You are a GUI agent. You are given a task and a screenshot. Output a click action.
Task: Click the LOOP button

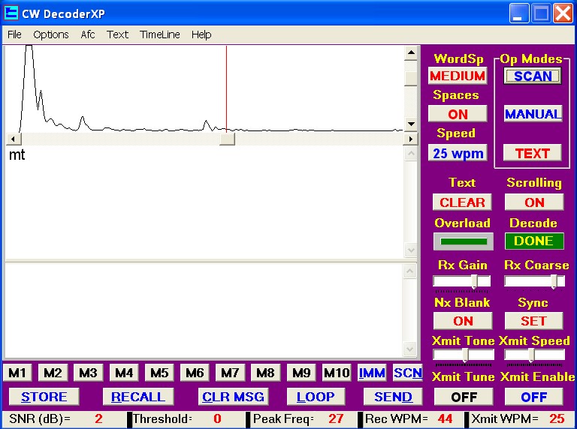316,397
